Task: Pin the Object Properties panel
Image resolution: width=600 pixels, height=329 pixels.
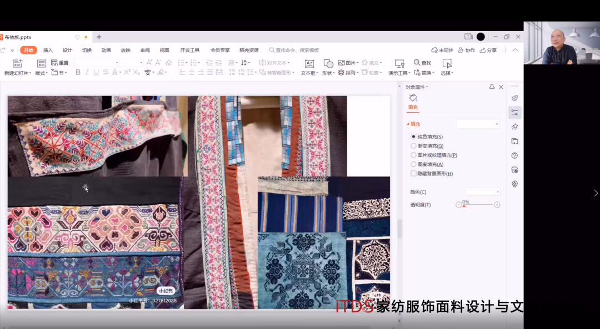Action: pos(492,87)
